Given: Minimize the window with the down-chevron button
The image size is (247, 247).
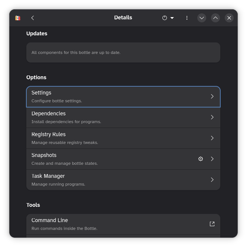Looking at the screenshot, I should pos(202,18).
